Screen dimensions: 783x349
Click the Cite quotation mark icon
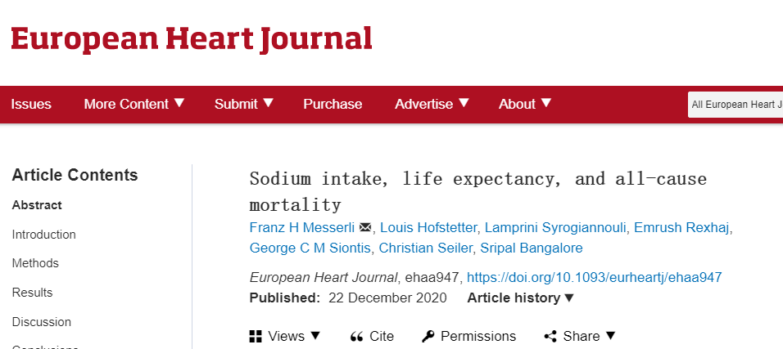pyautogui.click(x=356, y=337)
